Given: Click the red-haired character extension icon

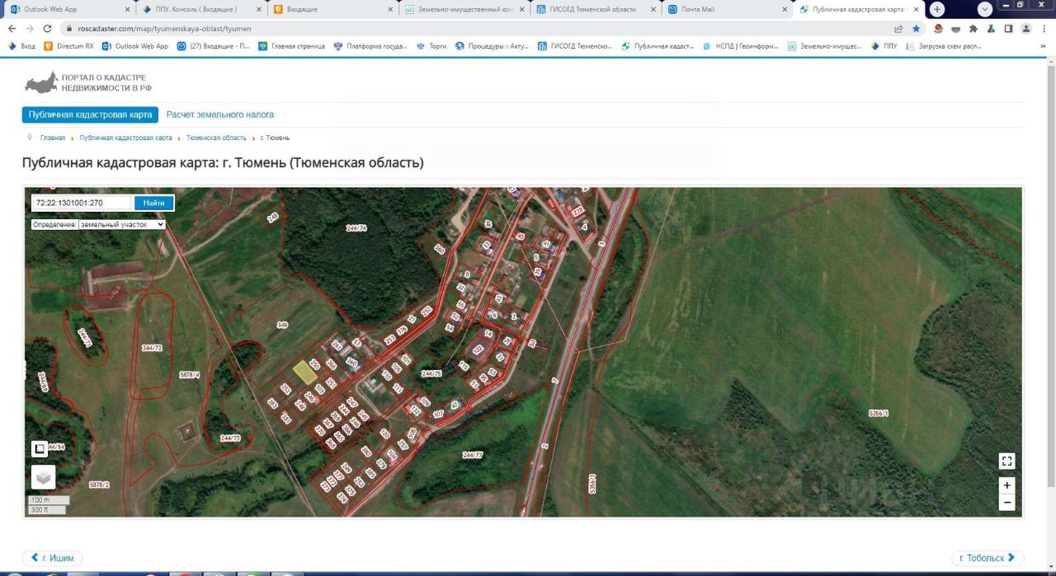Looking at the screenshot, I should [939, 28].
